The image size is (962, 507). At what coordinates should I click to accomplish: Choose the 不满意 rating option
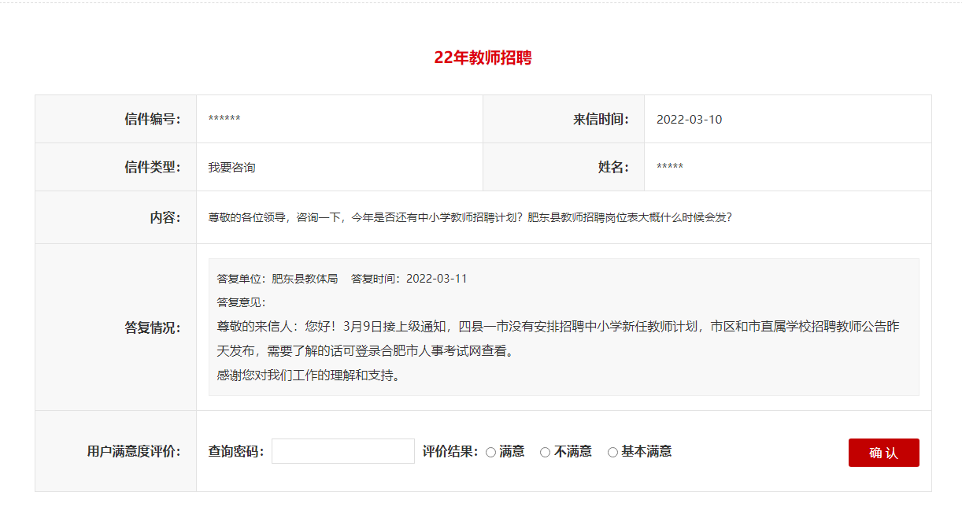coord(546,452)
